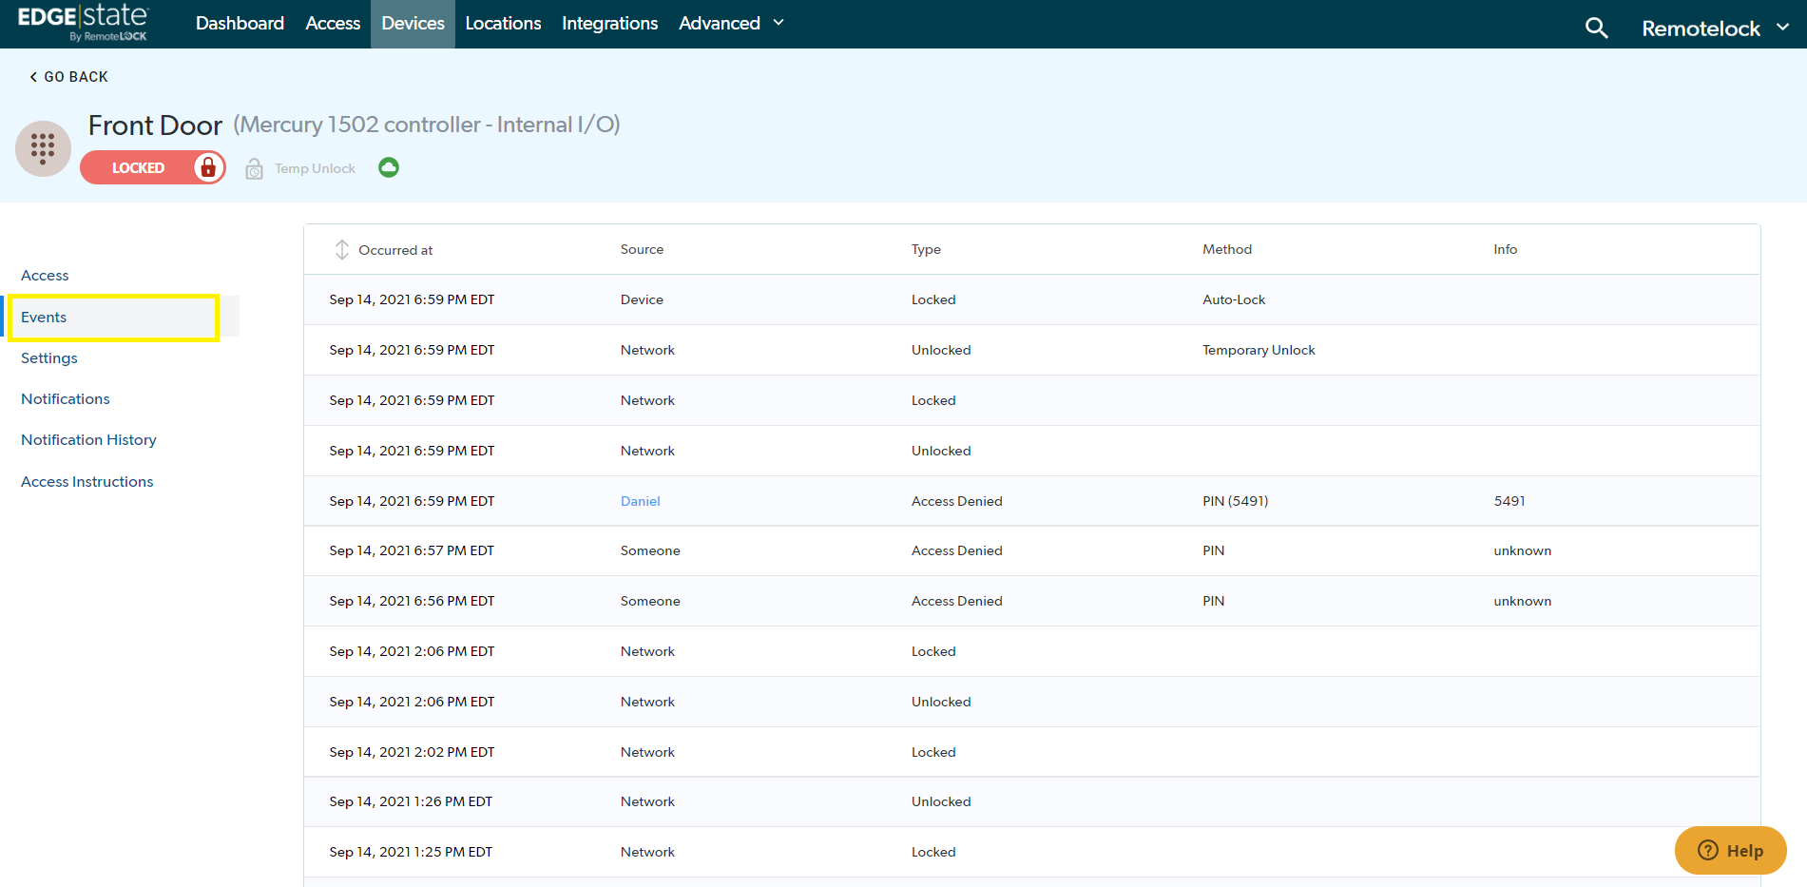Open the Integrations menu item
Image resolution: width=1807 pixels, height=887 pixels.
point(609,23)
